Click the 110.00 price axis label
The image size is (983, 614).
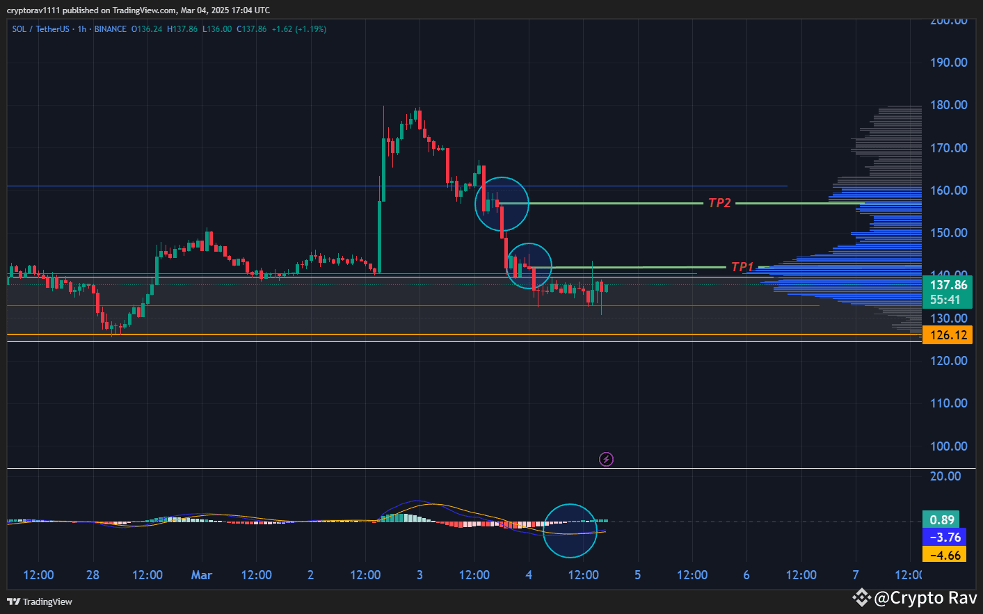(x=949, y=403)
